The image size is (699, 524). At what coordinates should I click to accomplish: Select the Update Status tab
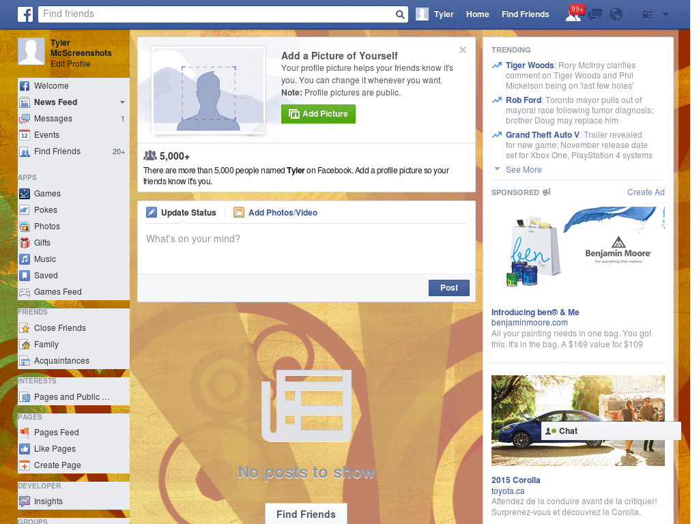pos(181,213)
